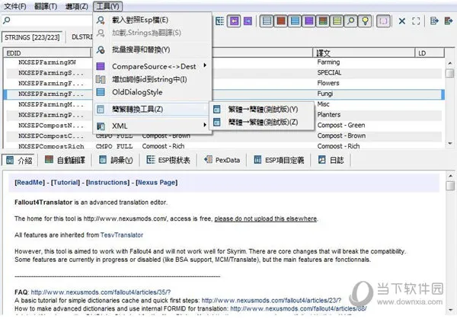Toggle the blue lines filter button
The image size is (457, 319).
[x=295, y=21]
